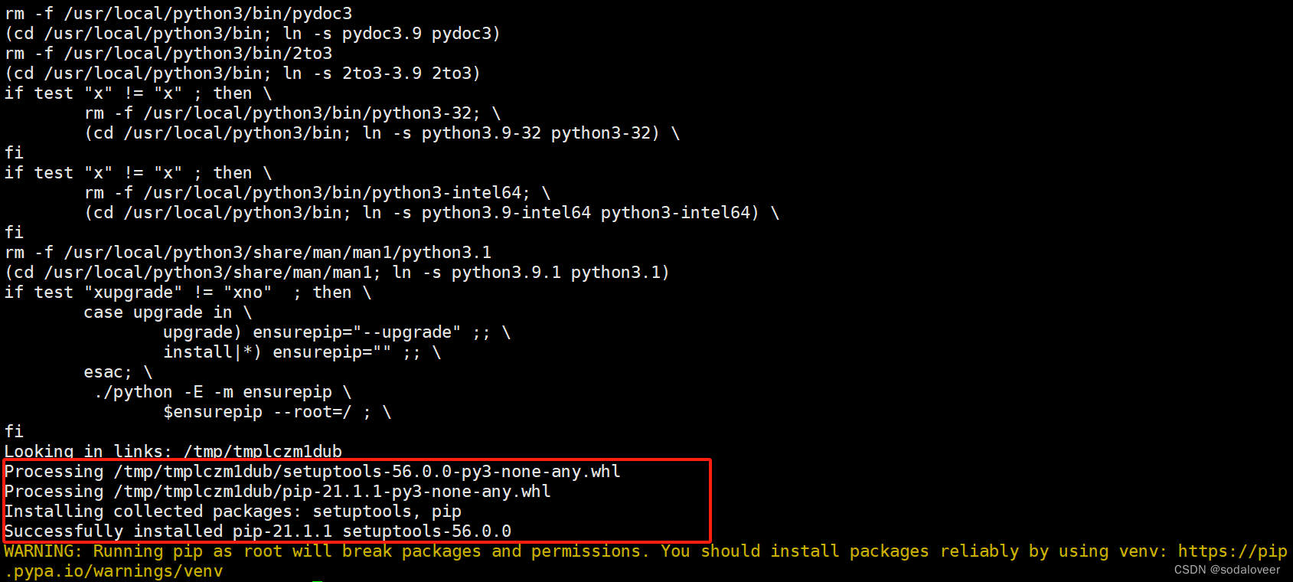
Task: Click the install|*) ensurepip line
Action: 302,352
